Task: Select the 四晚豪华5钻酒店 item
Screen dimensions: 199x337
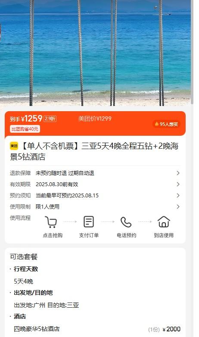Action: [37, 329]
